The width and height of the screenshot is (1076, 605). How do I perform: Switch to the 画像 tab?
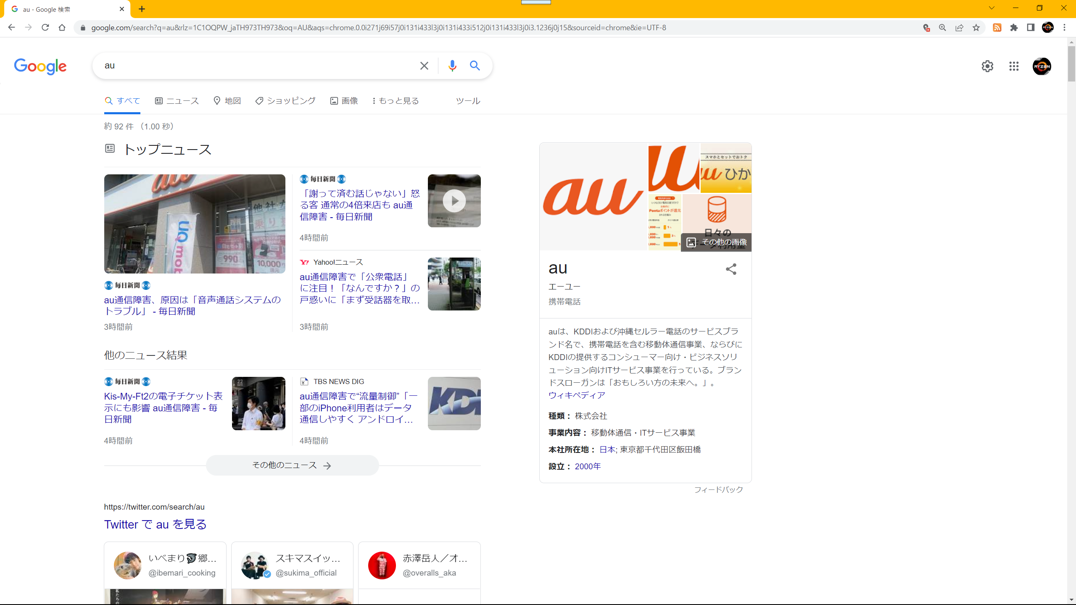(344, 101)
